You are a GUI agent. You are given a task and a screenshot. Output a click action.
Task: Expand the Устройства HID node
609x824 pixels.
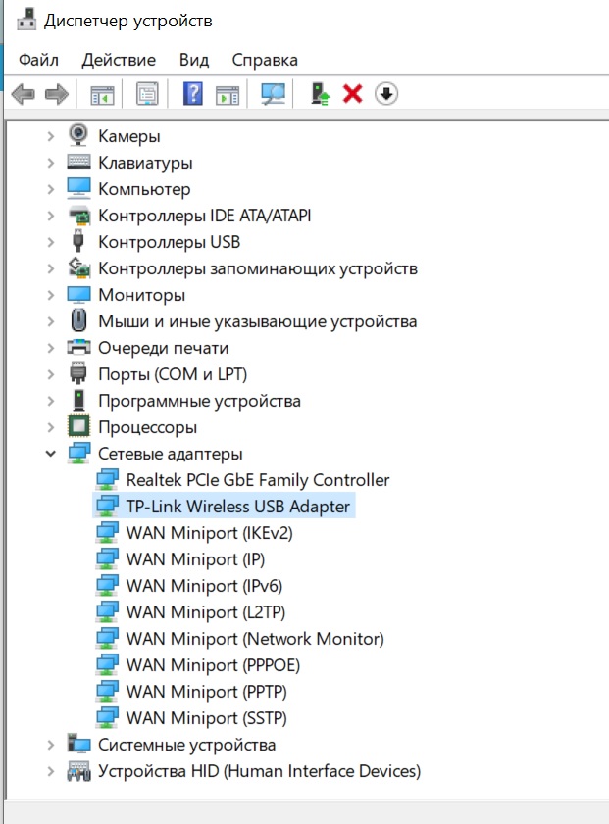50,771
